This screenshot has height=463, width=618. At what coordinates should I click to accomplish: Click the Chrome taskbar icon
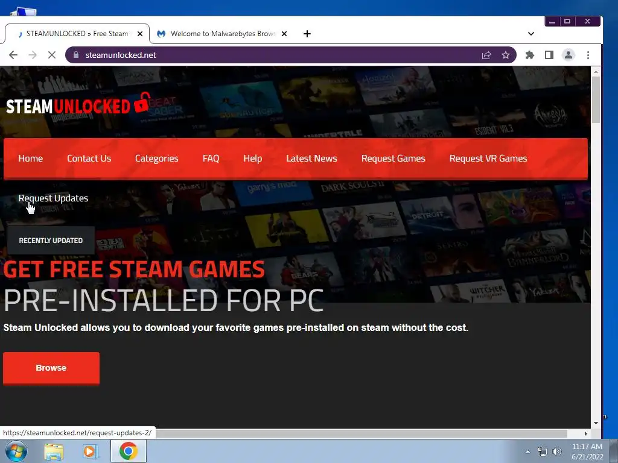point(129,451)
